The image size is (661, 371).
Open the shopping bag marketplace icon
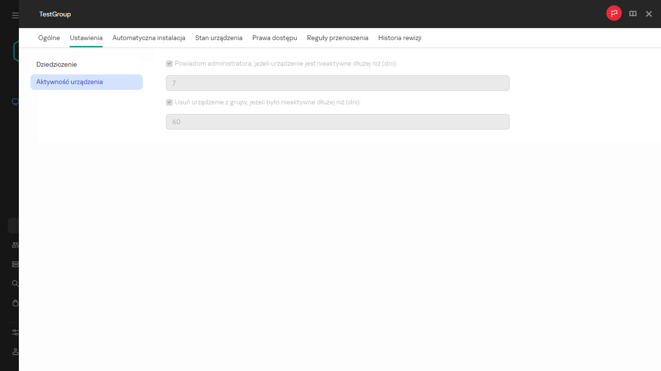coord(15,303)
